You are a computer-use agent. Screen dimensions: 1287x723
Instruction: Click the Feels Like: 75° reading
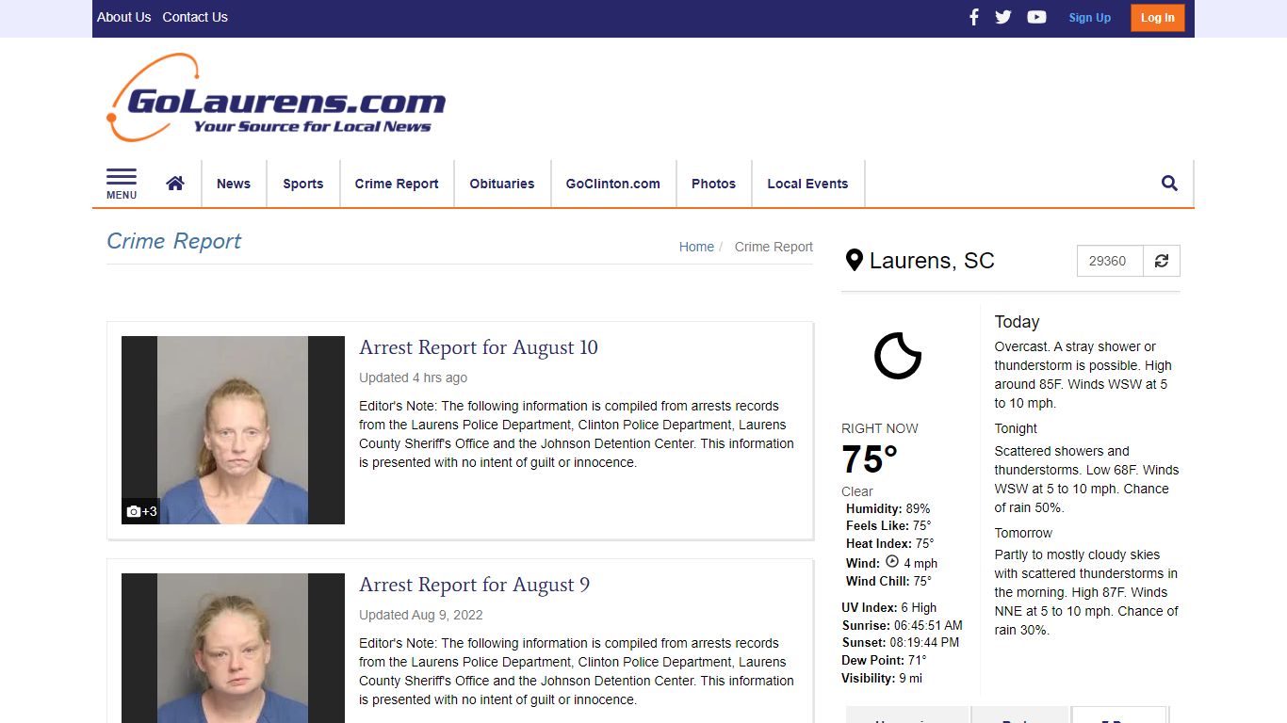[x=888, y=525]
